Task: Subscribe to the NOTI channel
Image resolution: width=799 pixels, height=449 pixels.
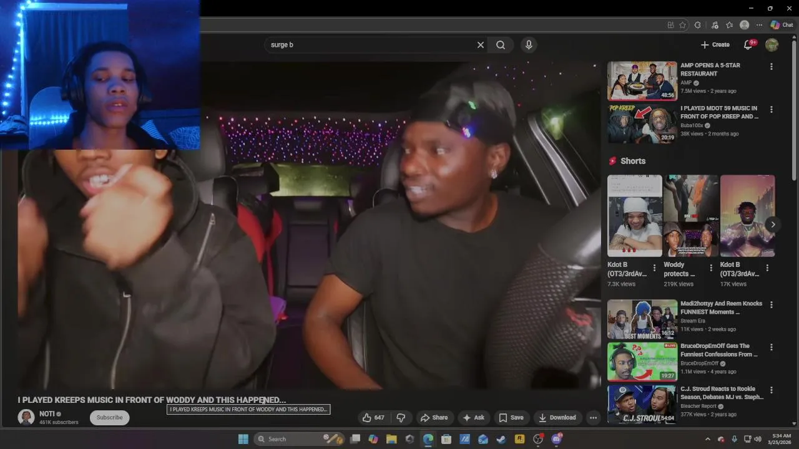Action: click(109, 418)
